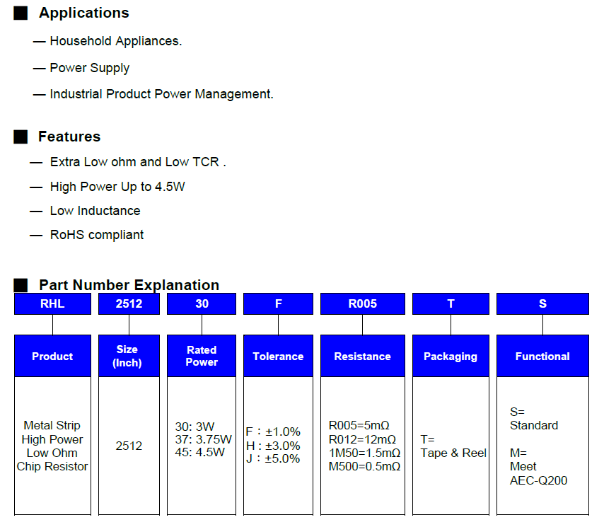Click the black square beside Features heading
The image size is (604, 527).
point(21,137)
